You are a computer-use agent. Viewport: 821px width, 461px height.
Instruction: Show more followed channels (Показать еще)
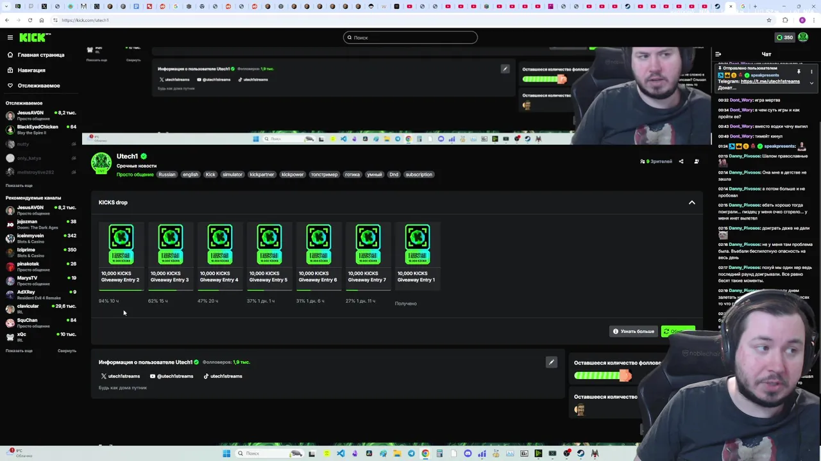[19, 186]
